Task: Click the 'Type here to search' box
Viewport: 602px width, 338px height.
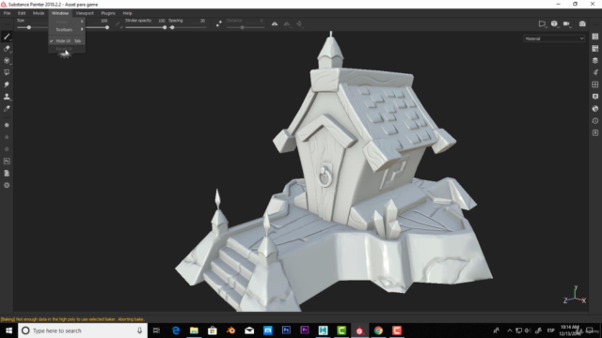Action: (83, 330)
